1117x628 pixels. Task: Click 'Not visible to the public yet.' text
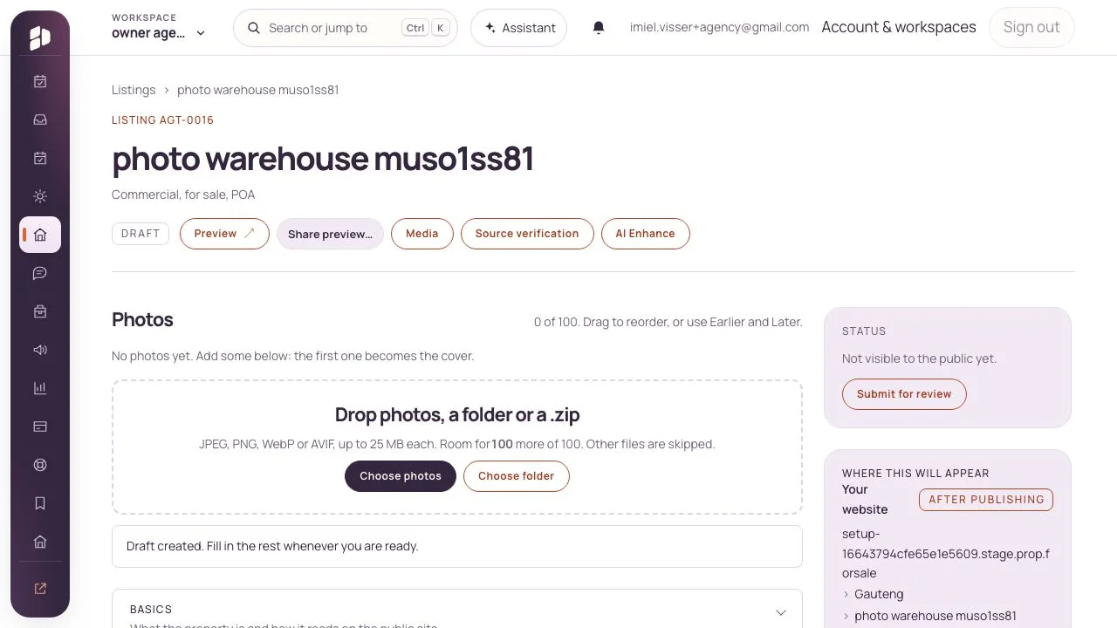[919, 358]
